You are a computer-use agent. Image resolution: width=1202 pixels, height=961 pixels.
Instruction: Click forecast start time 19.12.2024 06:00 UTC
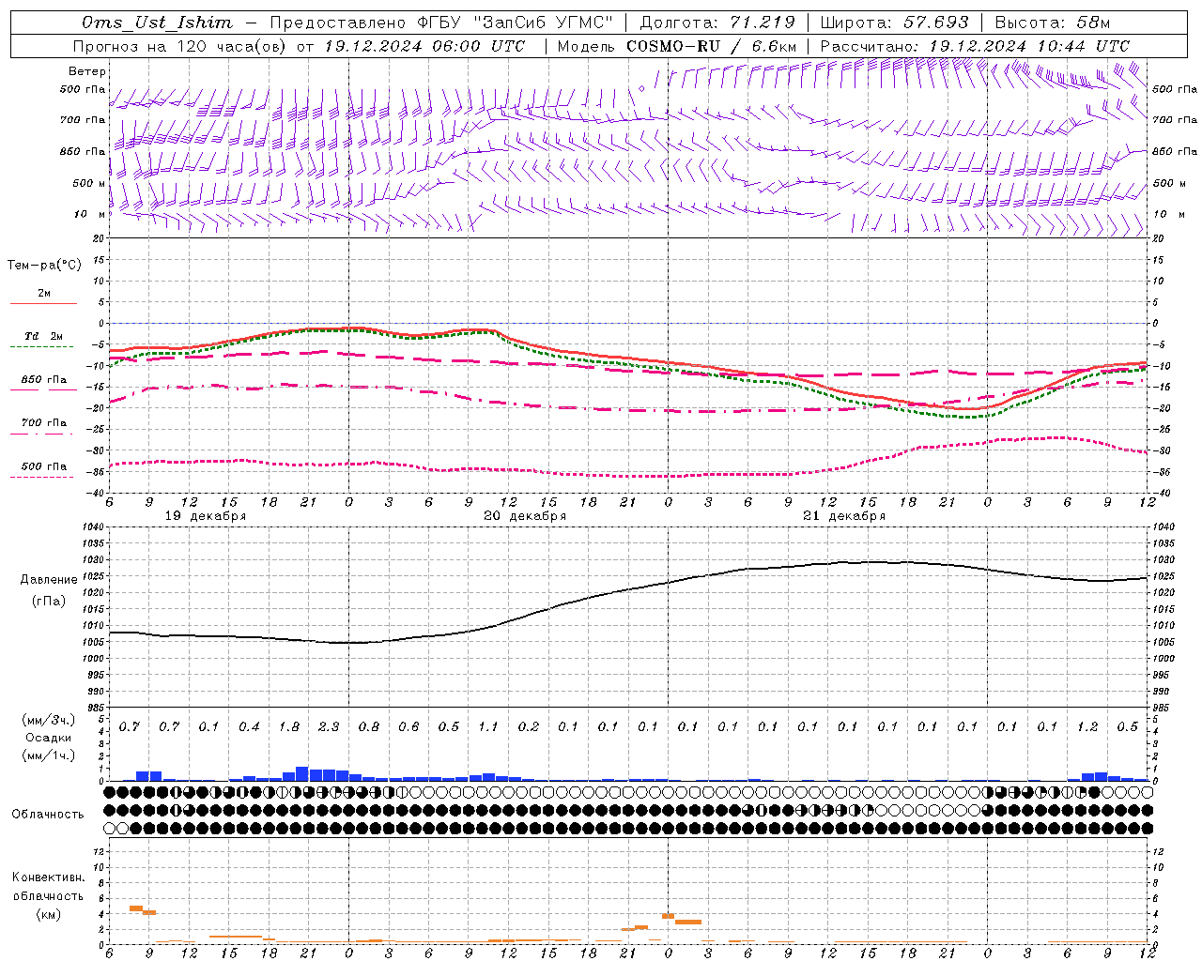click(x=424, y=46)
